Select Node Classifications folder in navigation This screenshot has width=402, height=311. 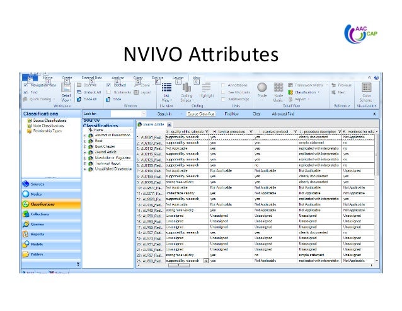coord(45,126)
